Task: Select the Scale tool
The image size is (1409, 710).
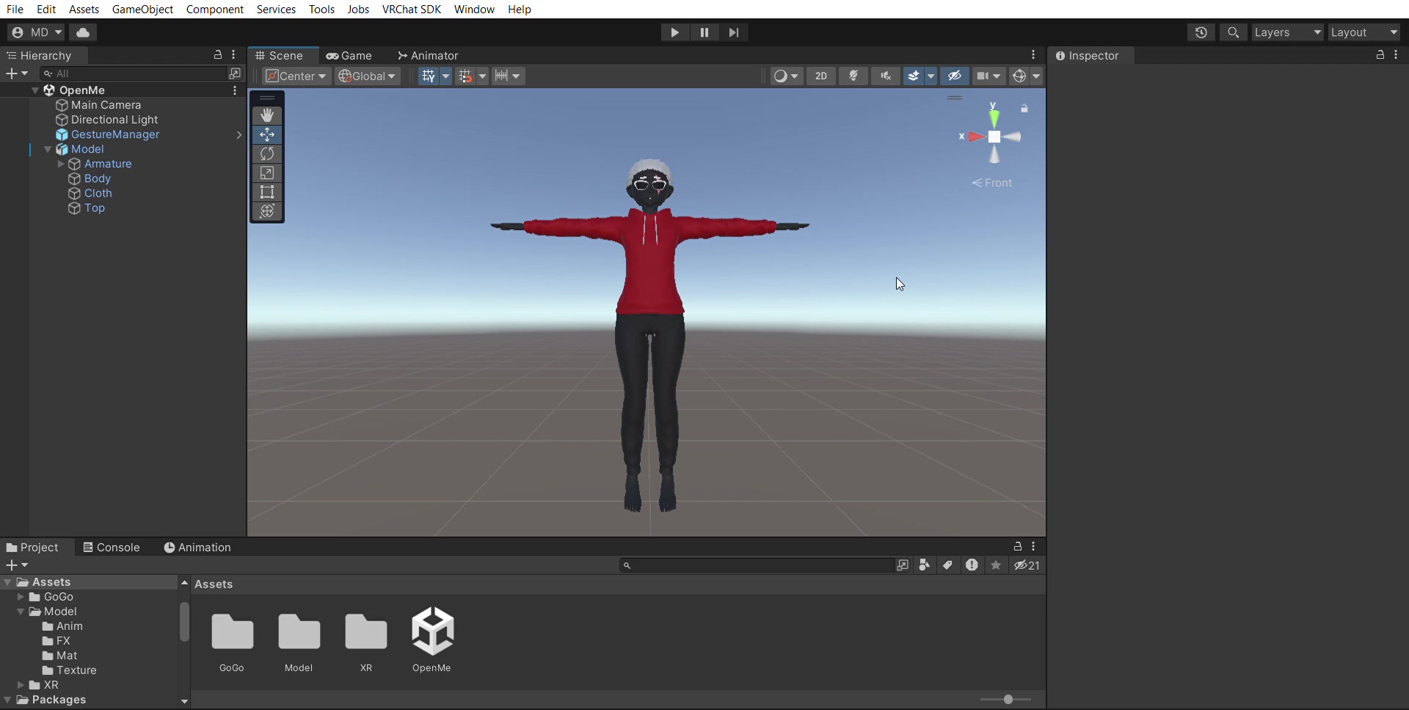Action: pyautogui.click(x=267, y=173)
